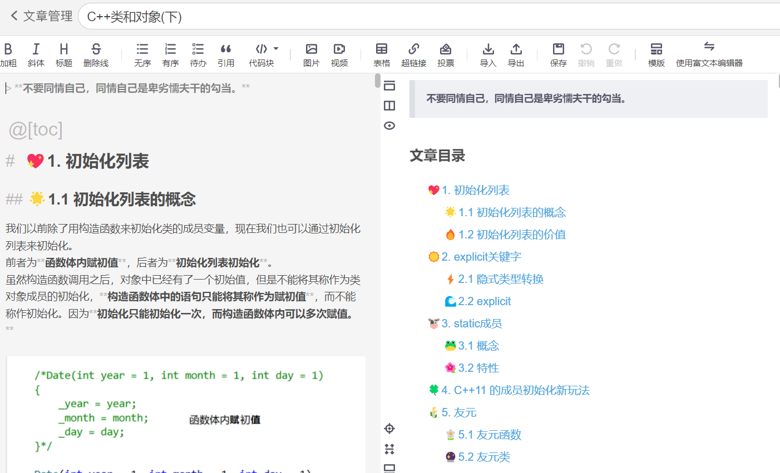The image size is (780, 473).
Task: Insert ordered list with 有序
Action: 170,55
